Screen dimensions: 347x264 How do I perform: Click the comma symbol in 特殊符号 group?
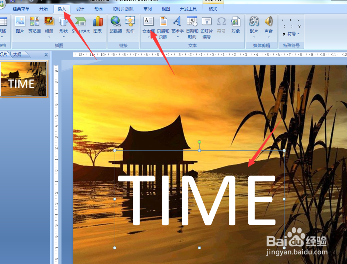pyautogui.click(x=282, y=20)
